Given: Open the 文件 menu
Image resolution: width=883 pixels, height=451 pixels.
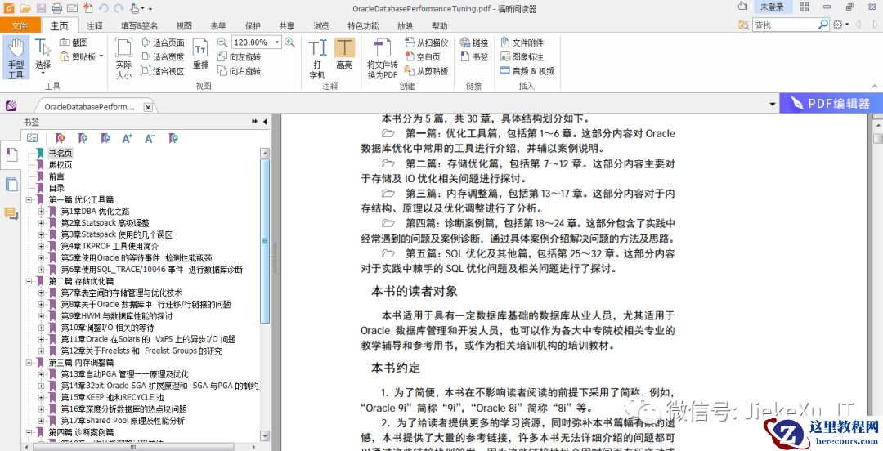Looking at the screenshot, I should (20, 26).
